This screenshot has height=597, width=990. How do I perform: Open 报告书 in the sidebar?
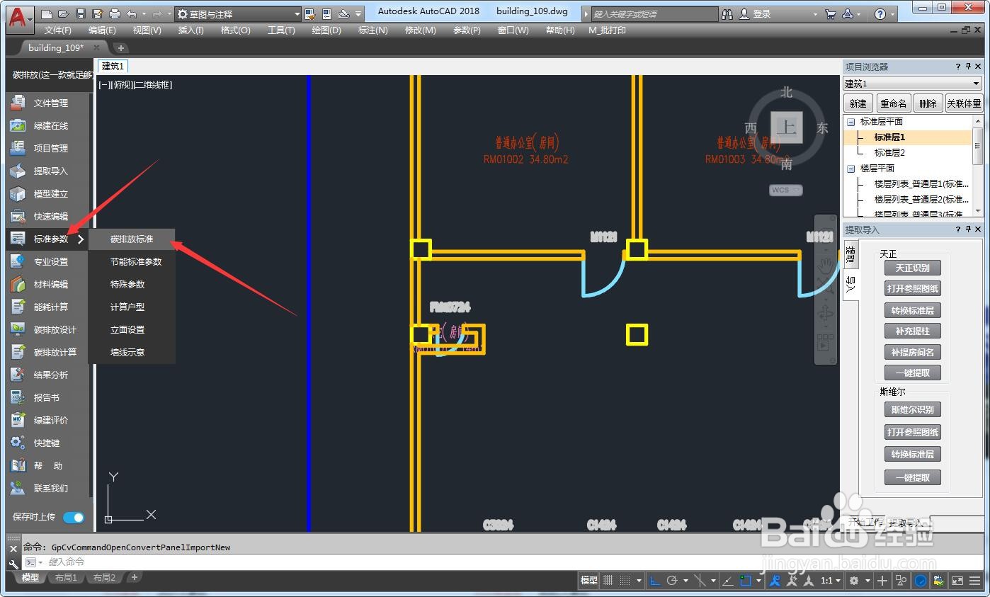47,397
